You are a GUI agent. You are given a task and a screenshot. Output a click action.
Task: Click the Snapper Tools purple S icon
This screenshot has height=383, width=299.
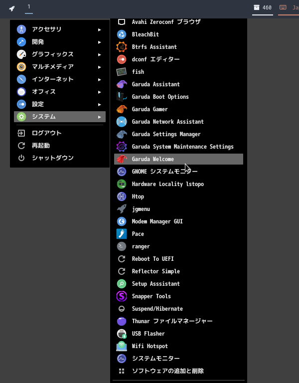(x=122, y=296)
